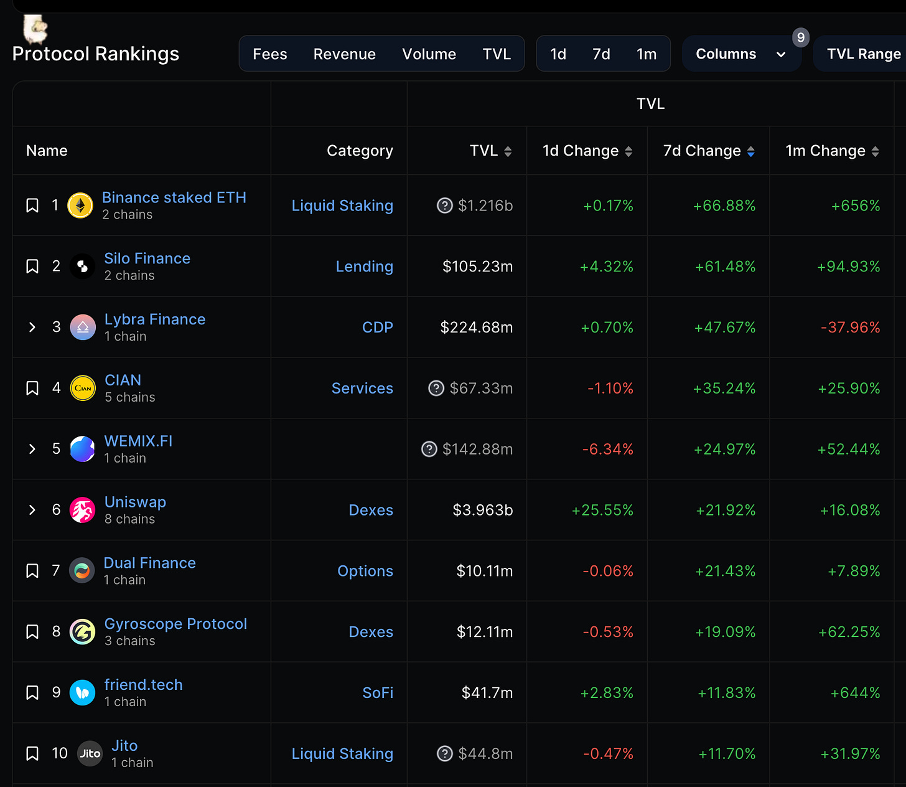Click the WEMIX.FI logo icon
Viewport: 906px width, 787px height.
pos(82,449)
